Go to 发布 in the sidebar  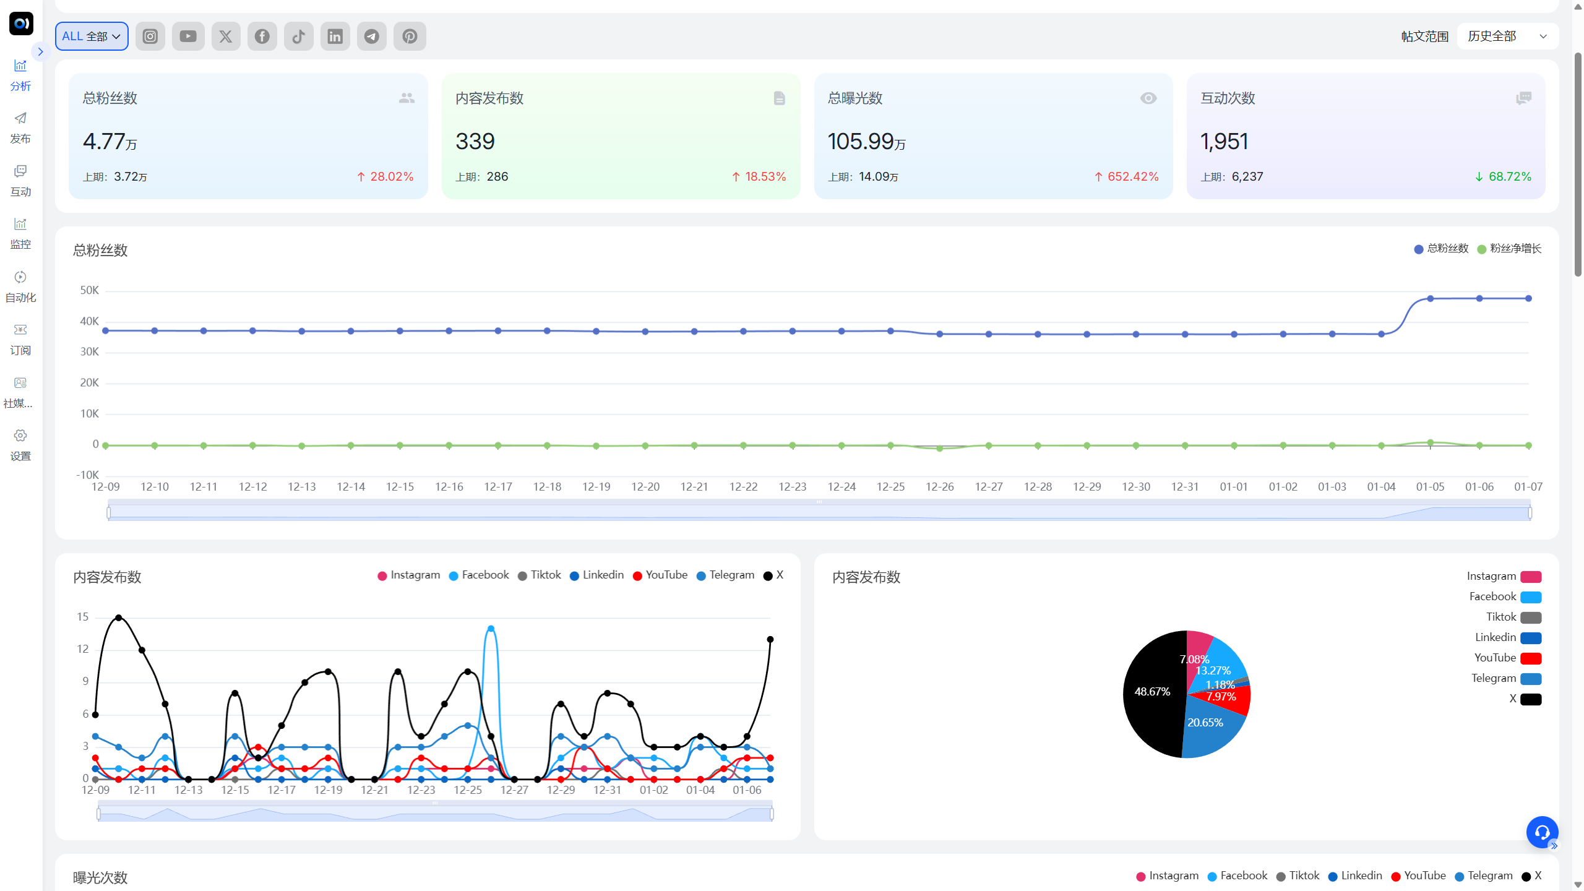tap(20, 127)
